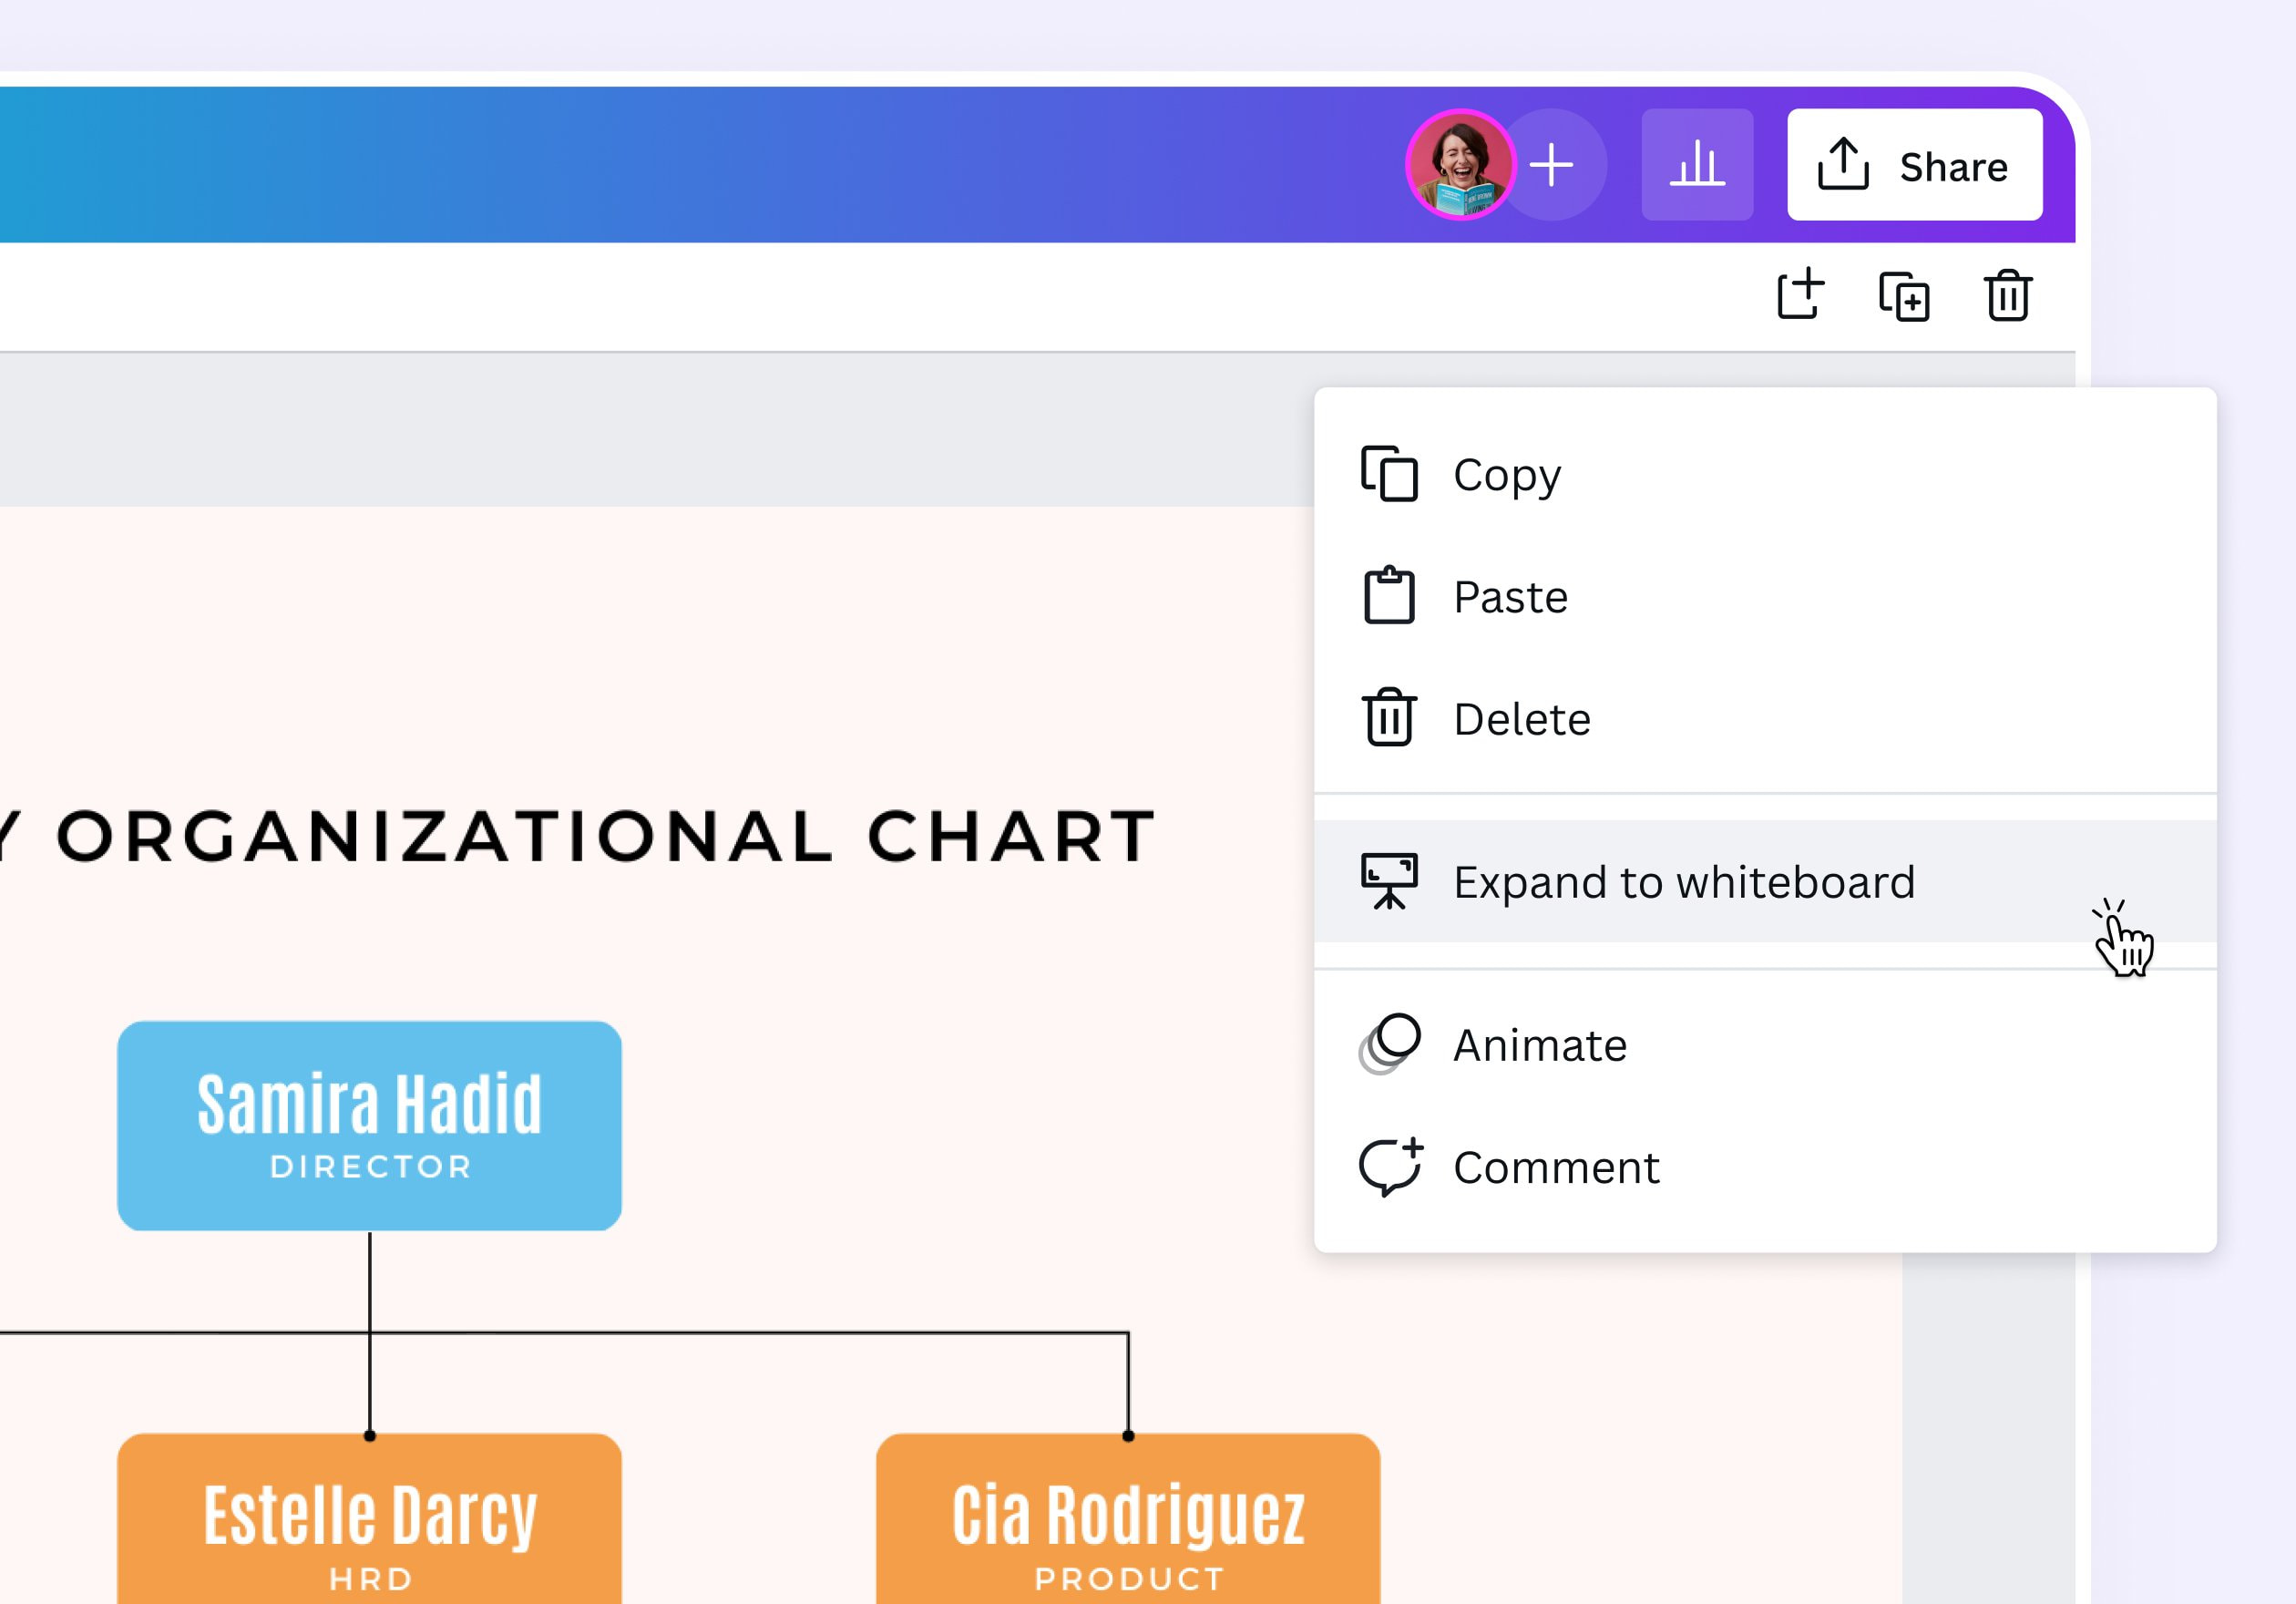Click the Comment speech bubble icon
This screenshot has width=2296, height=1604.
point(1391,1164)
